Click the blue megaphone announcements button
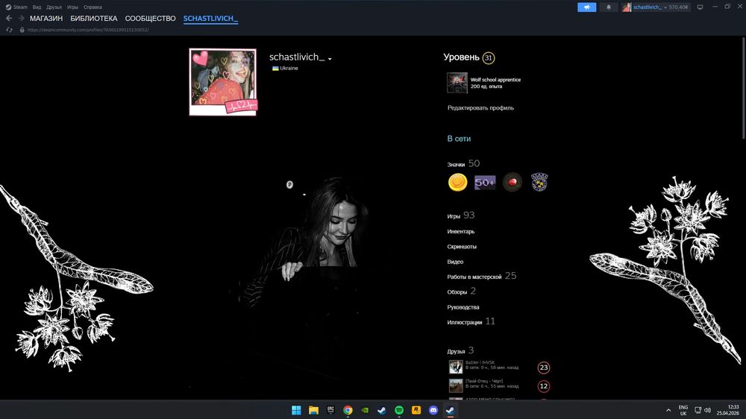 click(x=586, y=7)
